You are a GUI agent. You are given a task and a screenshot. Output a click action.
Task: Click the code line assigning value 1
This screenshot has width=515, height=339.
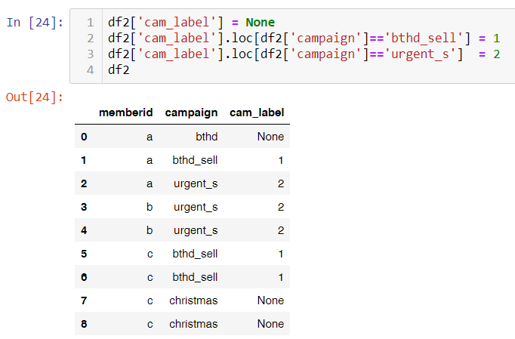click(x=302, y=38)
